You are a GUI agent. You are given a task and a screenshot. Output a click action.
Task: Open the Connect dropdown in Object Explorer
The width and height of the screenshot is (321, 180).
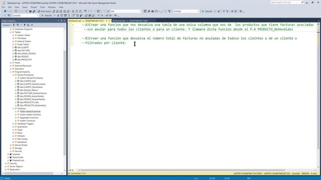pos(7,25)
